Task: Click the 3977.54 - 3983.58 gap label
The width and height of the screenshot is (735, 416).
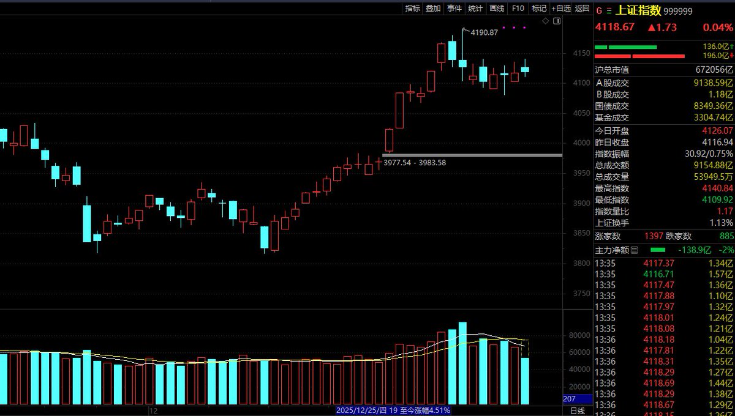Action: pyautogui.click(x=415, y=162)
